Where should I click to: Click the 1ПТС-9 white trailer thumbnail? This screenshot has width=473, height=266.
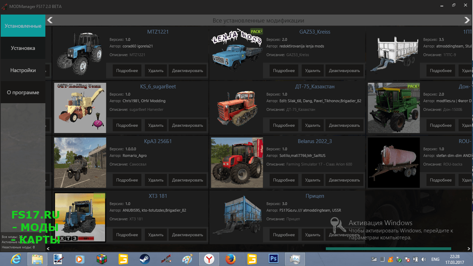(394, 53)
